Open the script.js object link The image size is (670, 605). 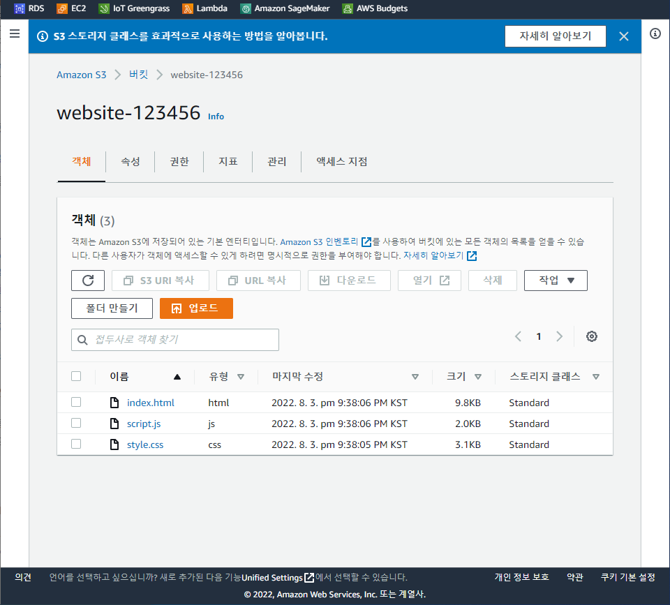point(144,424)
